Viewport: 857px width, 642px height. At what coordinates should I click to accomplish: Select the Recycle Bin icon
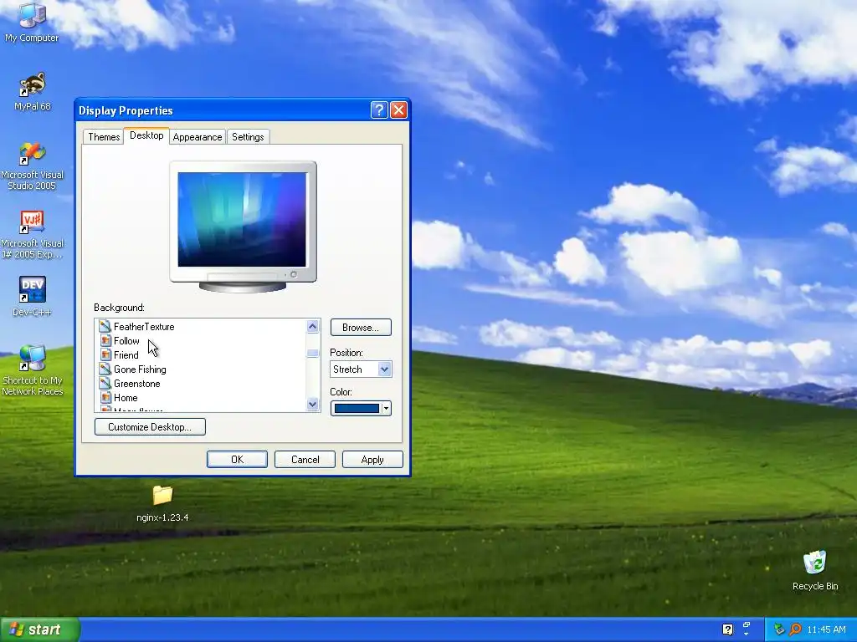[x=815, y=570]
